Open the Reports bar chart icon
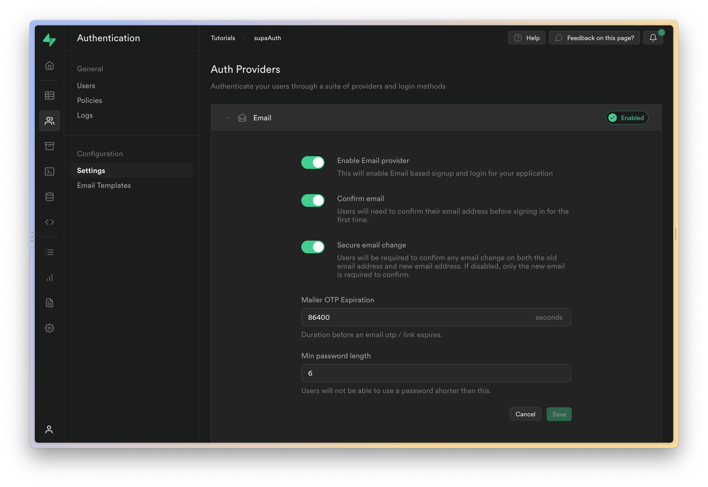 pos(49,278)
